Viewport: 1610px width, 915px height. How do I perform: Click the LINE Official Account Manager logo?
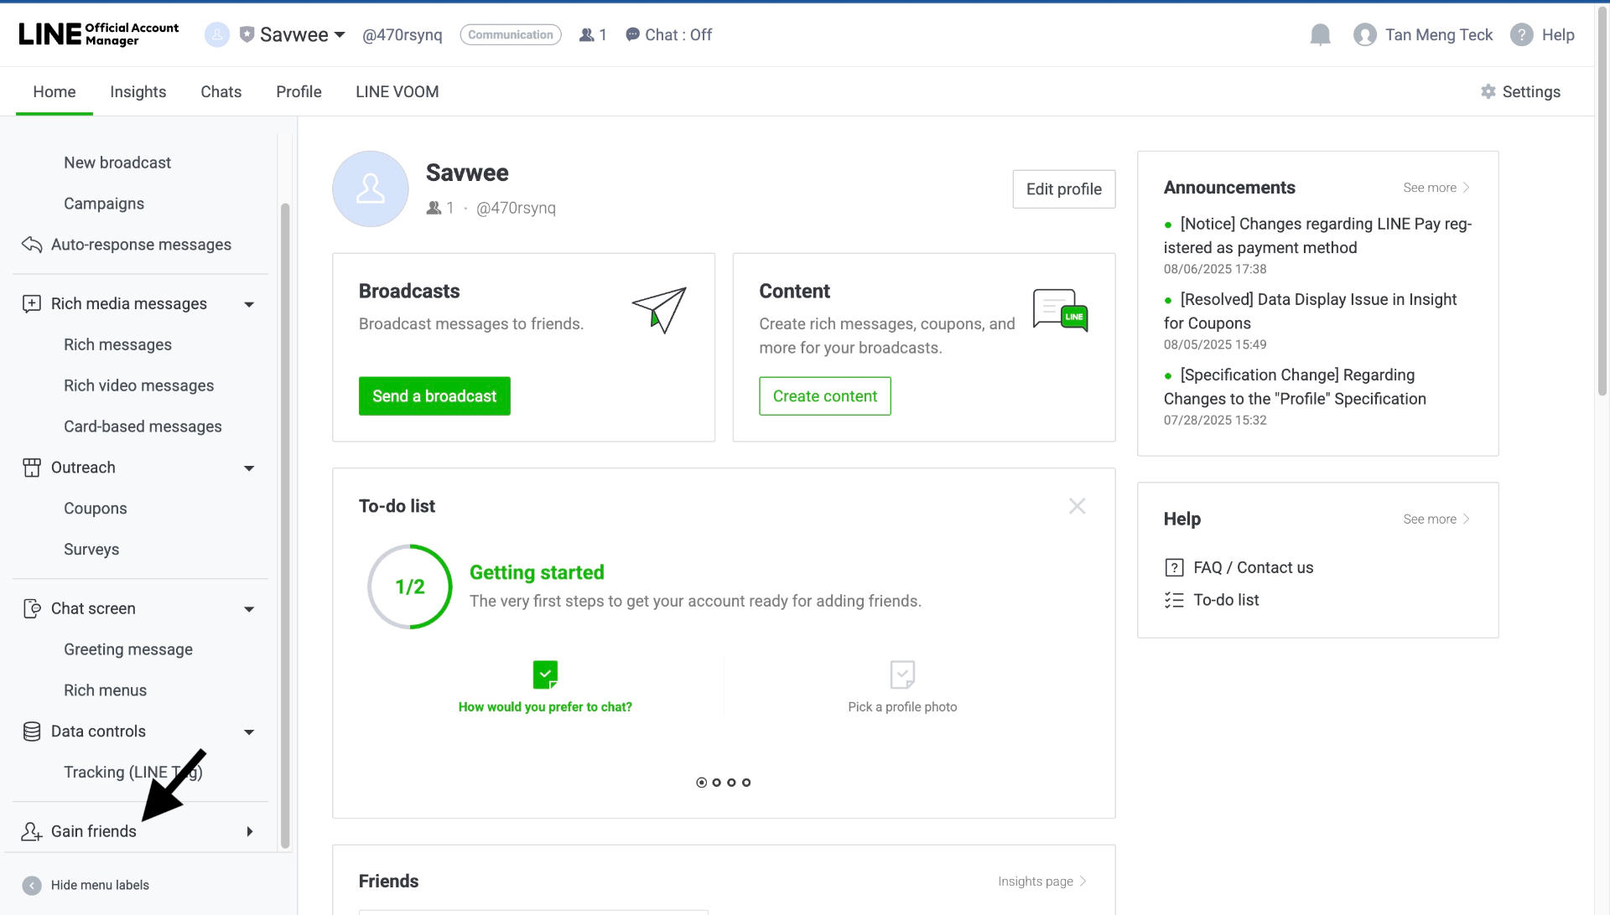pyautogui.click(x=99, y=34)
